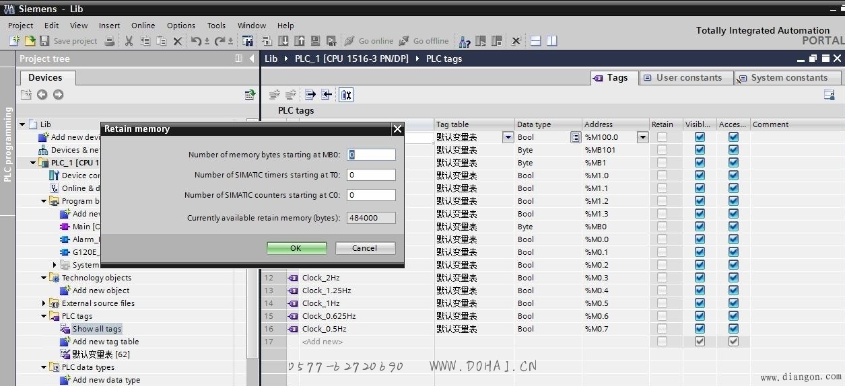Expand the External source files folder

44,303
